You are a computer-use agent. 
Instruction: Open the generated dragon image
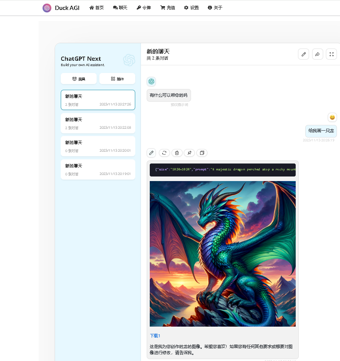tap(222, 254)
